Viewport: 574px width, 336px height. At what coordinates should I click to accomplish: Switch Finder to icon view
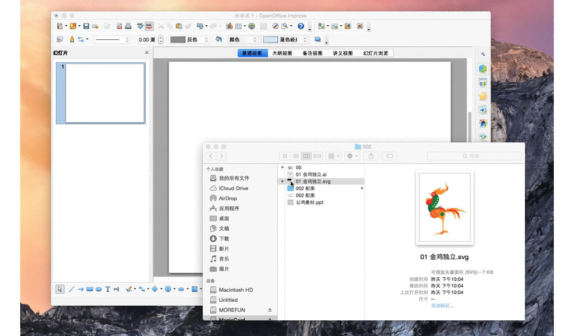[285, 156]
